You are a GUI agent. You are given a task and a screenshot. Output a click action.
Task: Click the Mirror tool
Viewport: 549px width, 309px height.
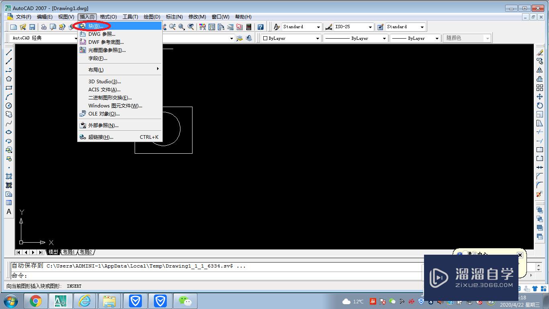(x=540, y=70)
